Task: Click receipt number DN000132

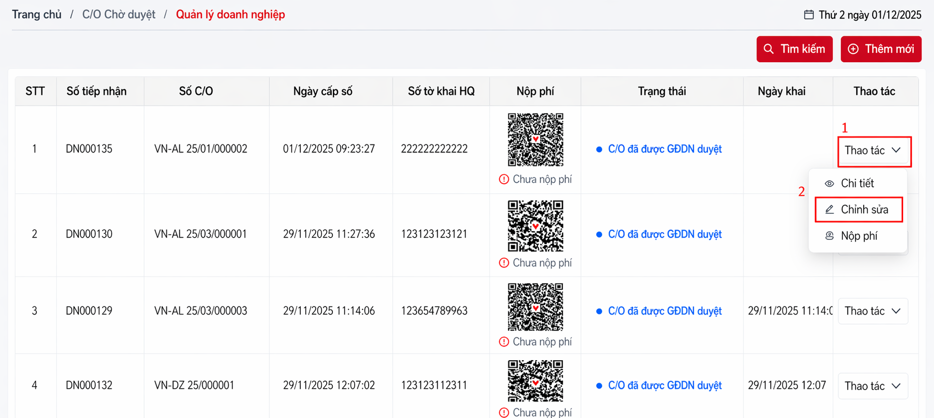Action: click(x=89, y=386)
